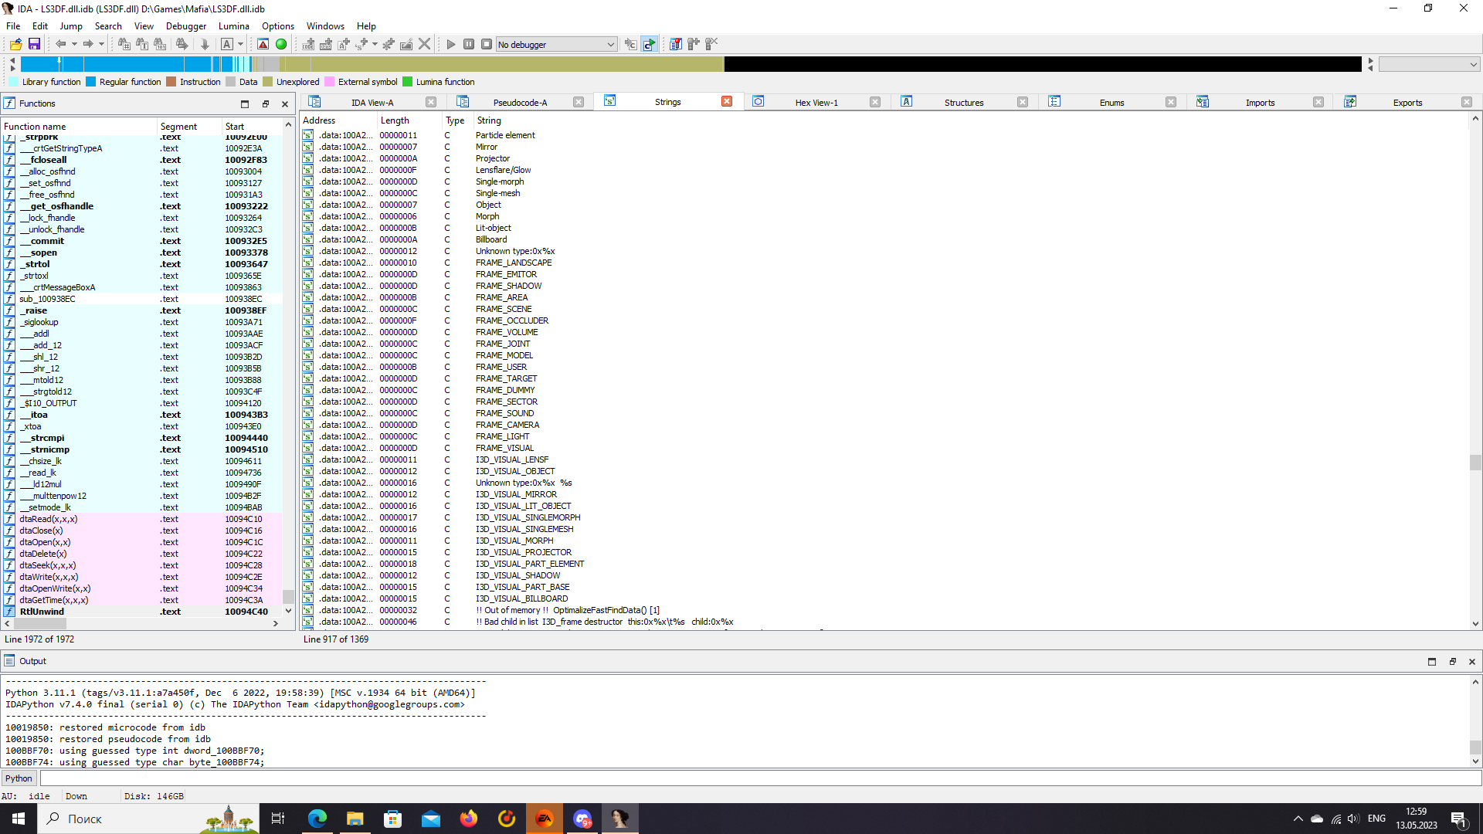
Task: Click the Save database icon
Action: pyautogui.click(x=34, y=44)
